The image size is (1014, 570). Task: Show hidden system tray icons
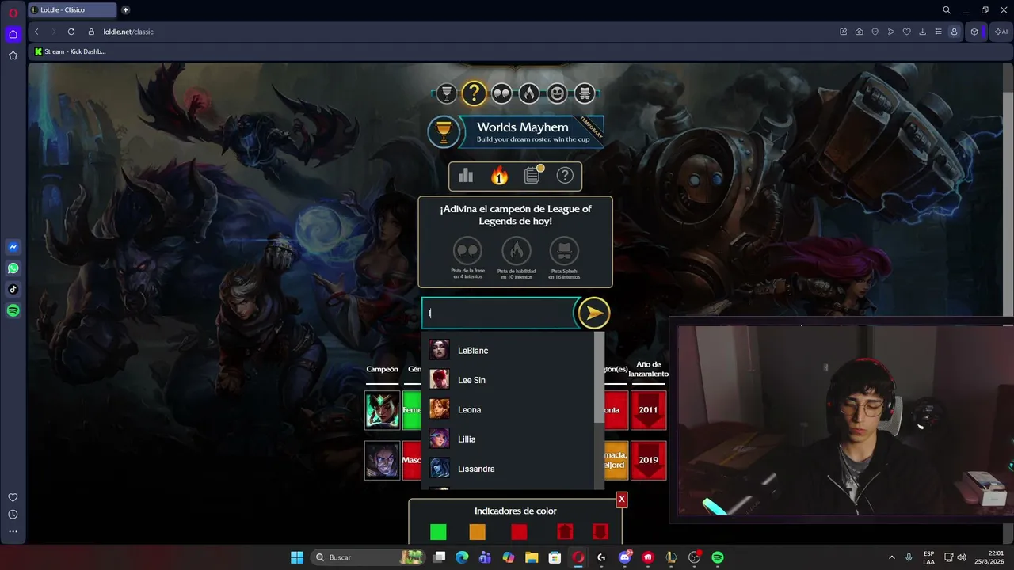[x=892, y=557]
